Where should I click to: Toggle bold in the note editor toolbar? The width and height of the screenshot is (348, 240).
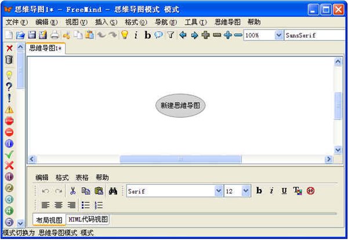[259, 191]
